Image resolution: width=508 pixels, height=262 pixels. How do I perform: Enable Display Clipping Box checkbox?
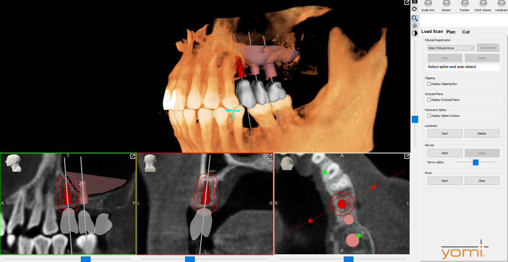[x=429, y=84]
